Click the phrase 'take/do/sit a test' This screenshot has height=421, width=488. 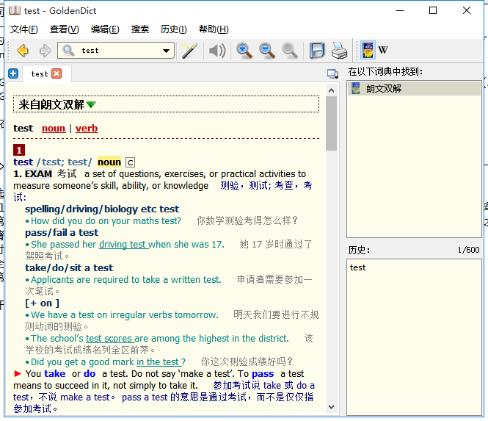[x=69, y=268]
